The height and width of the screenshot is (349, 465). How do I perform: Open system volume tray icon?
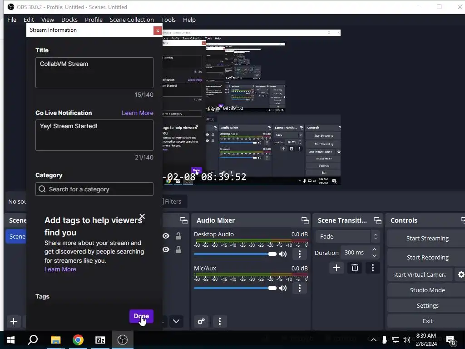click(x=406, y=340)
